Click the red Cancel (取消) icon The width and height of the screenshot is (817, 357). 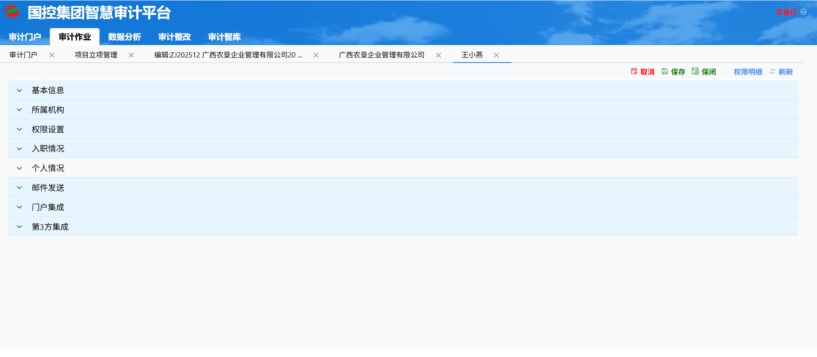634,71
